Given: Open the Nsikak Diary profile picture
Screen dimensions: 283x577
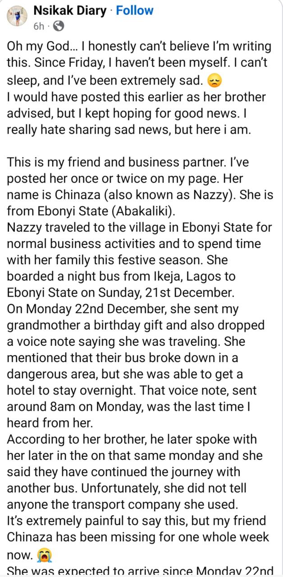Looking at the screenshot, I should pyautogui.click(x=17, y=17).
